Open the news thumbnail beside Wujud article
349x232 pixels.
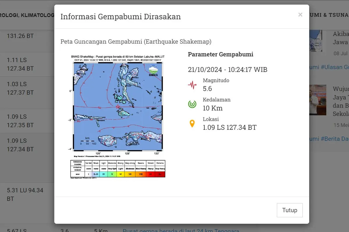click(x=318, y=100)
